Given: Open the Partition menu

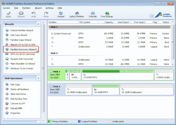Looking at the screenshot, I should click(x=26, y=8).
